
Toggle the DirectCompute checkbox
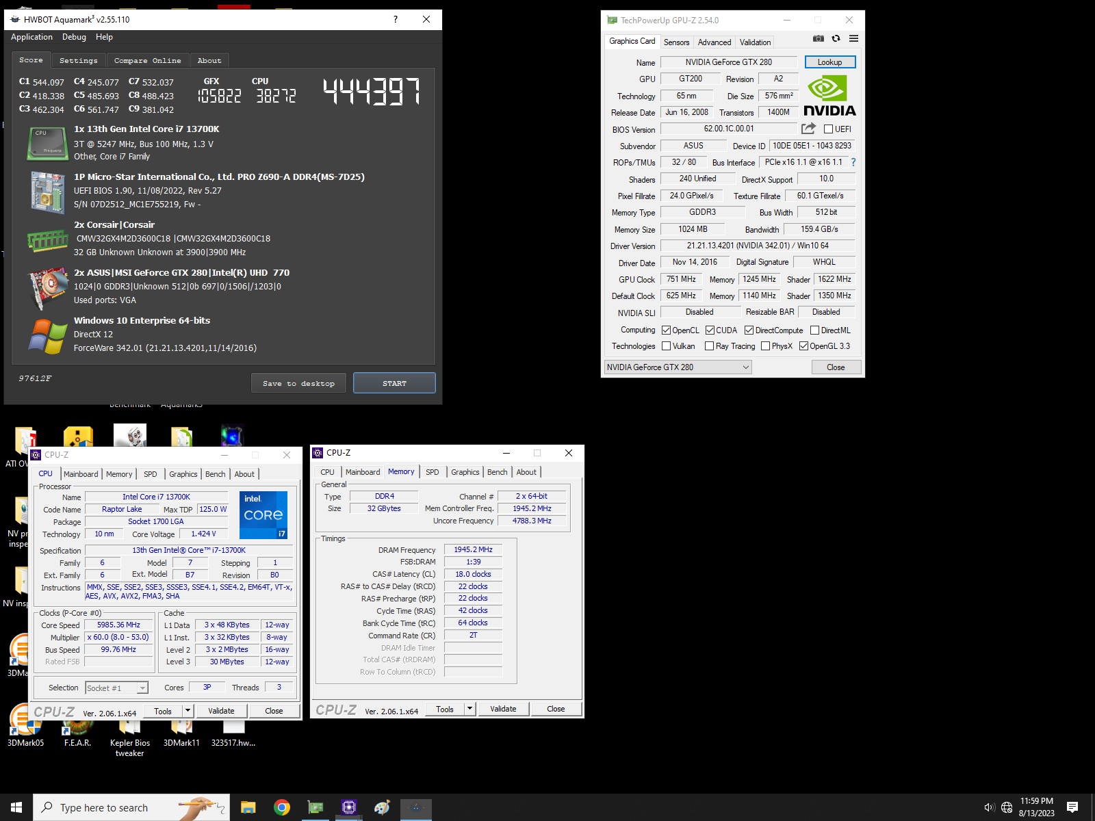pos(749,330)
